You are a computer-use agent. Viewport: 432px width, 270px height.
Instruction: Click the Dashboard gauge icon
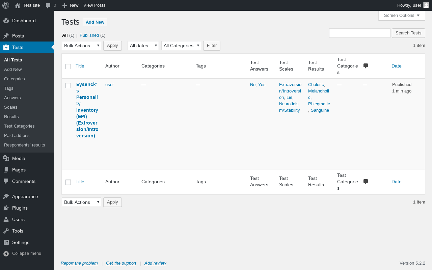click(x=6, y=21)
